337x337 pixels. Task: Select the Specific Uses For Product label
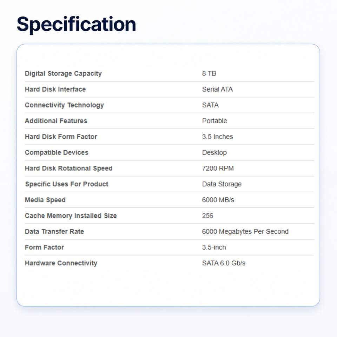pos(67,184)
